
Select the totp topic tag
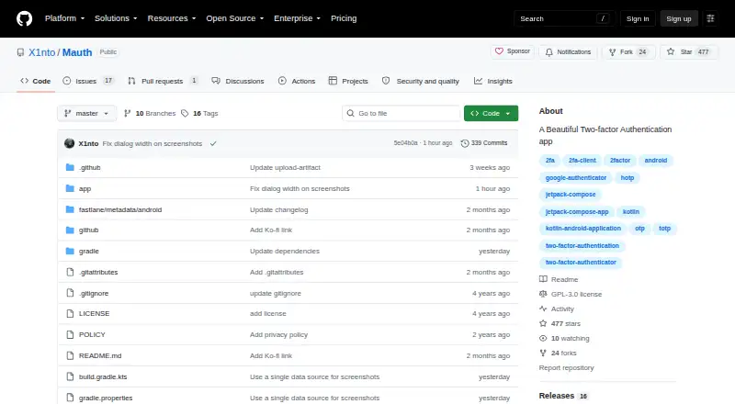(x=664, y=229)
